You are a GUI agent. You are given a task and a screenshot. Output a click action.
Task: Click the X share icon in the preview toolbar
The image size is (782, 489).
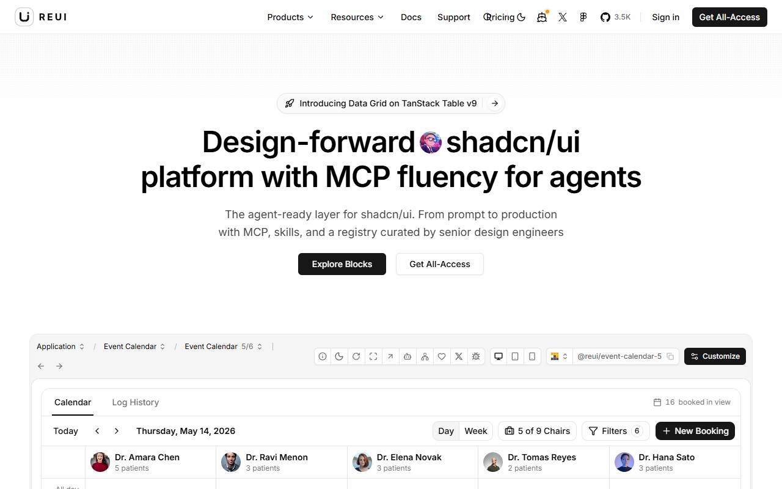click(459, 356)
